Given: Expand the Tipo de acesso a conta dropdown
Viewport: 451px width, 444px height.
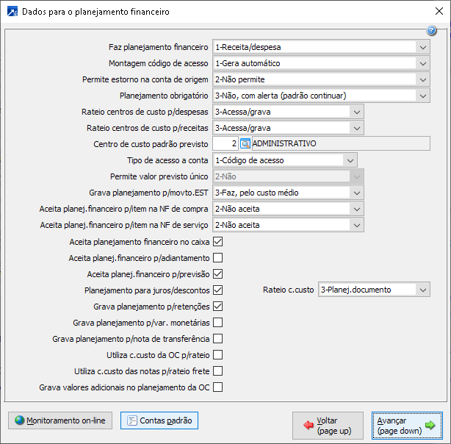Looking at the screenshot, I should point(285,160).
